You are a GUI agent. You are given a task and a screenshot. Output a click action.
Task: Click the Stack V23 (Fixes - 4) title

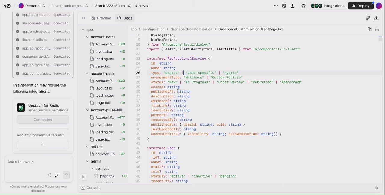pos(113,6)
